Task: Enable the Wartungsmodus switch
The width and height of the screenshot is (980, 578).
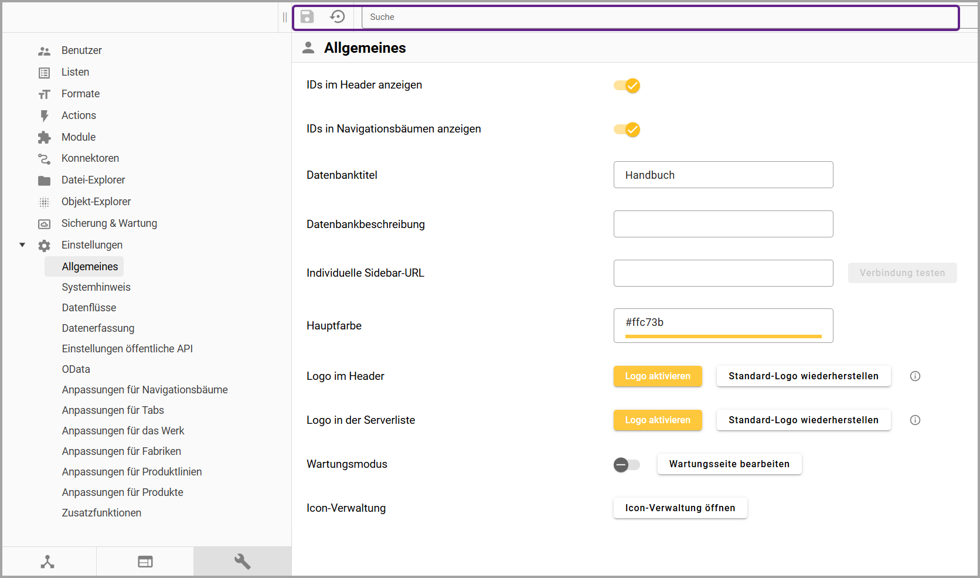Action: [627, 465]
